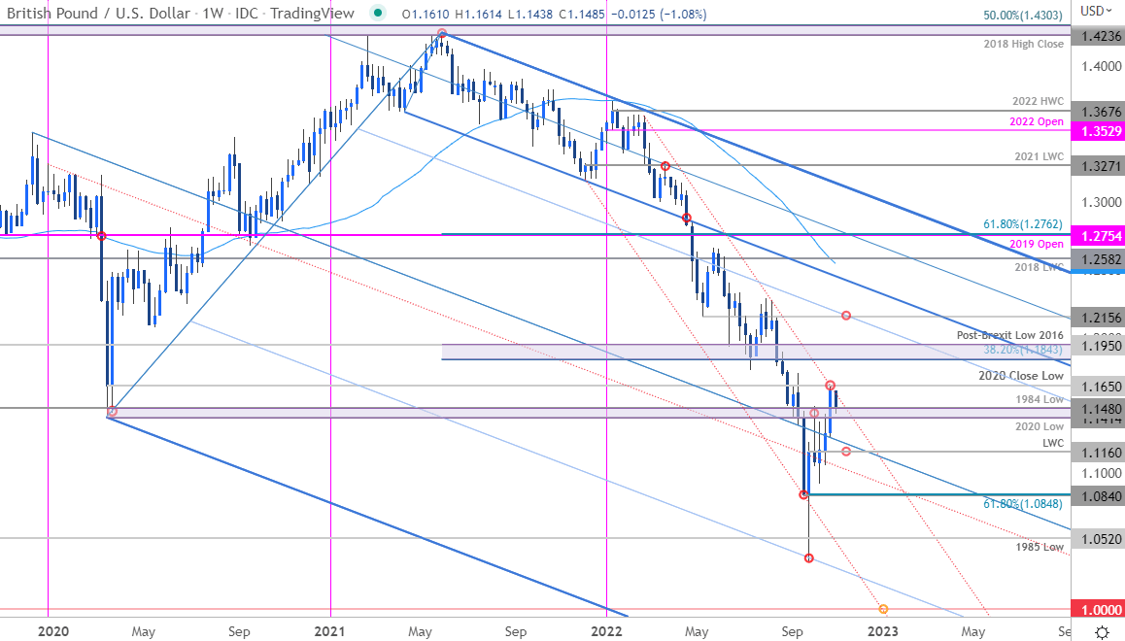Click the 2020 label on time axis
The image size is (1125, 641).
(53, 631)
